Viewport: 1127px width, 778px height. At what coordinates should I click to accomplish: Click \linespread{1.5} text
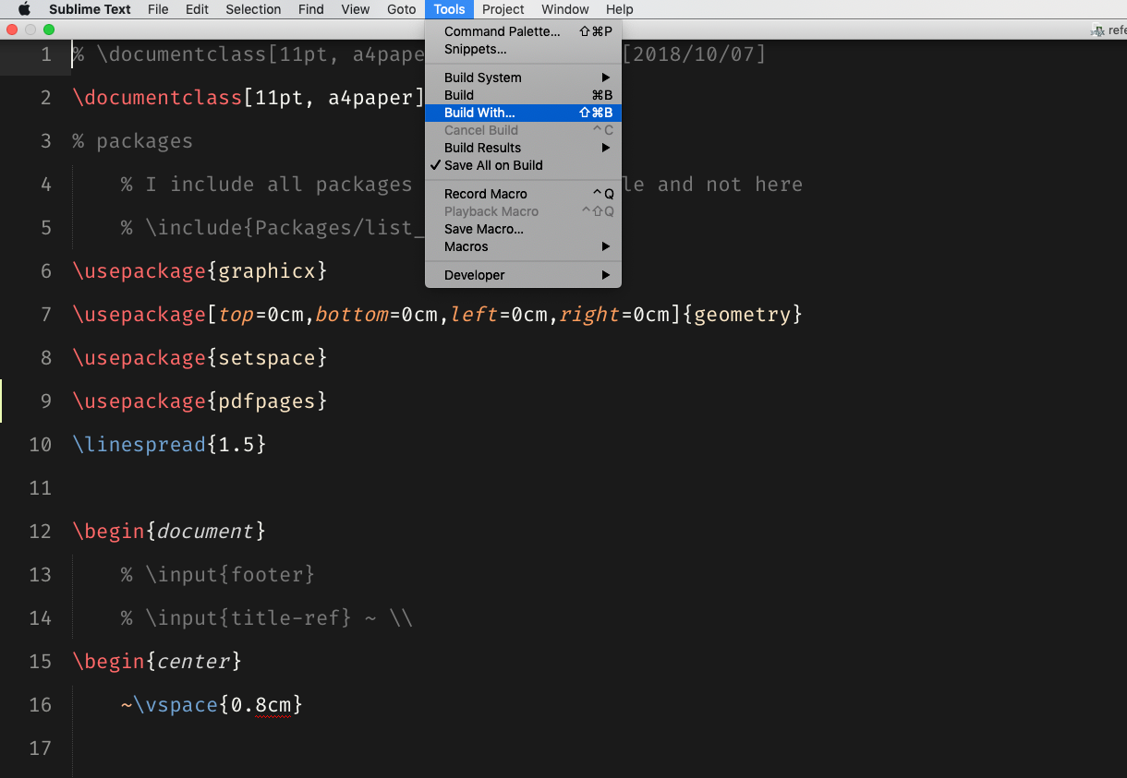[169, 445]
